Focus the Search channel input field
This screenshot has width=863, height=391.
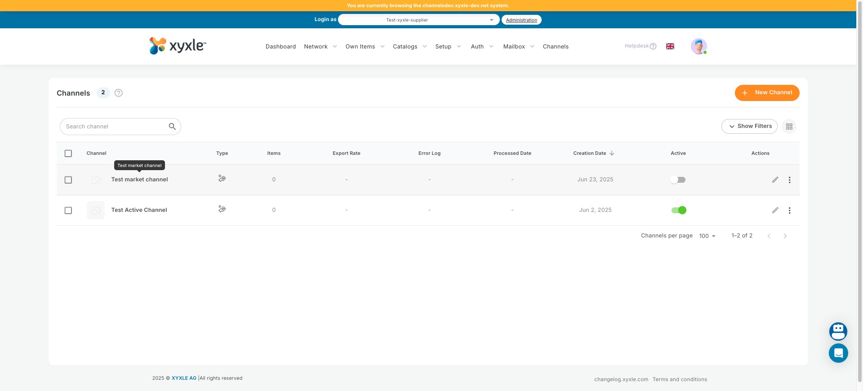pos(115,127)
